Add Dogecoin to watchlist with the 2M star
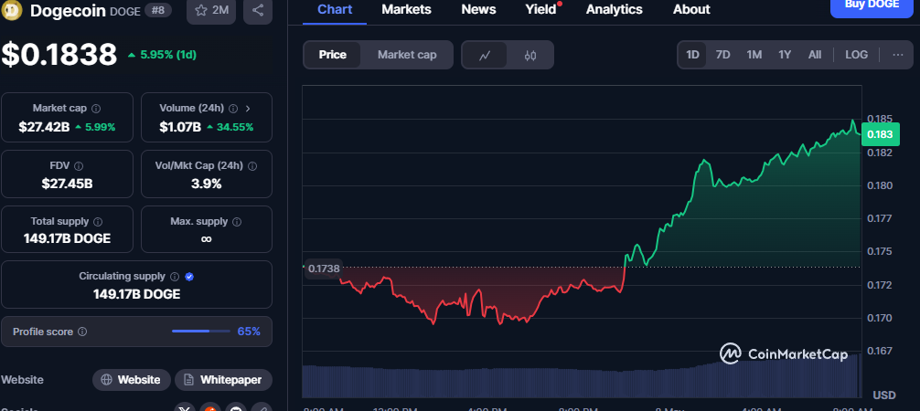 pyautogui.click(x=211, y=10)
